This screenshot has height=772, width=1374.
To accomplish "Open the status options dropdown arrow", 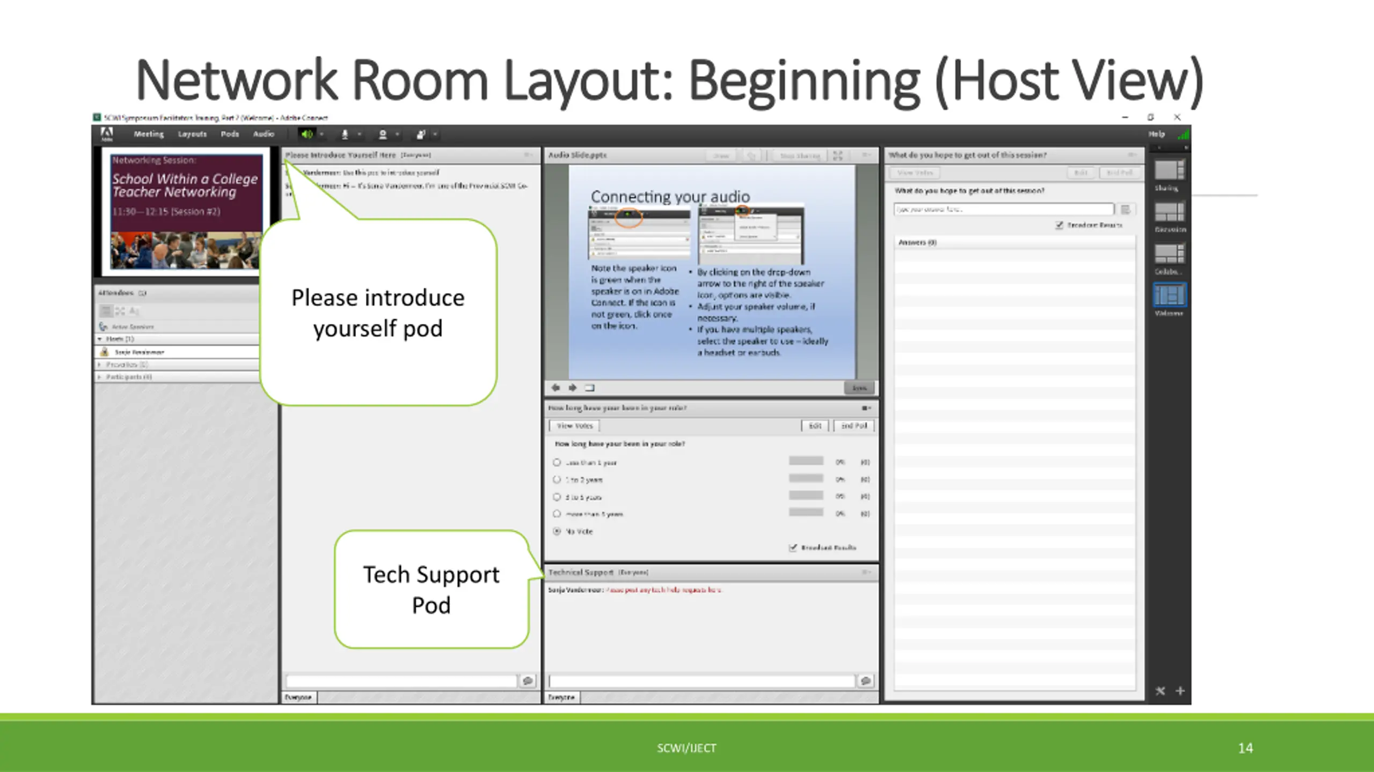I will [x=435, y=134].
